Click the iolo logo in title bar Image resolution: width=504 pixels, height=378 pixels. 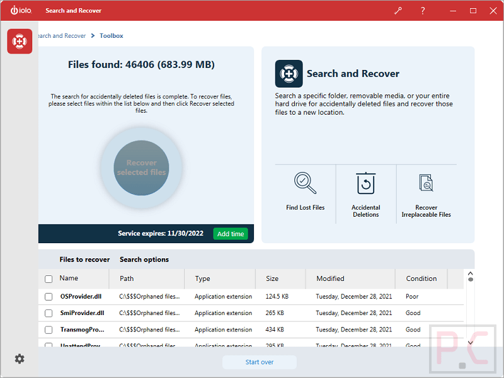[21, 10]
